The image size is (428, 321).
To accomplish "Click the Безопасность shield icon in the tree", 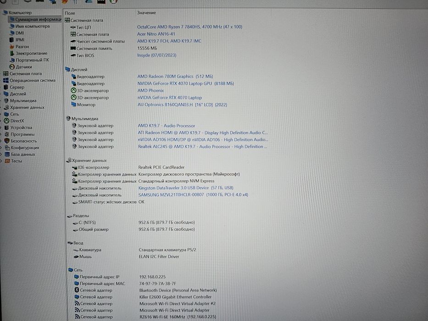I will coord(7,141).
